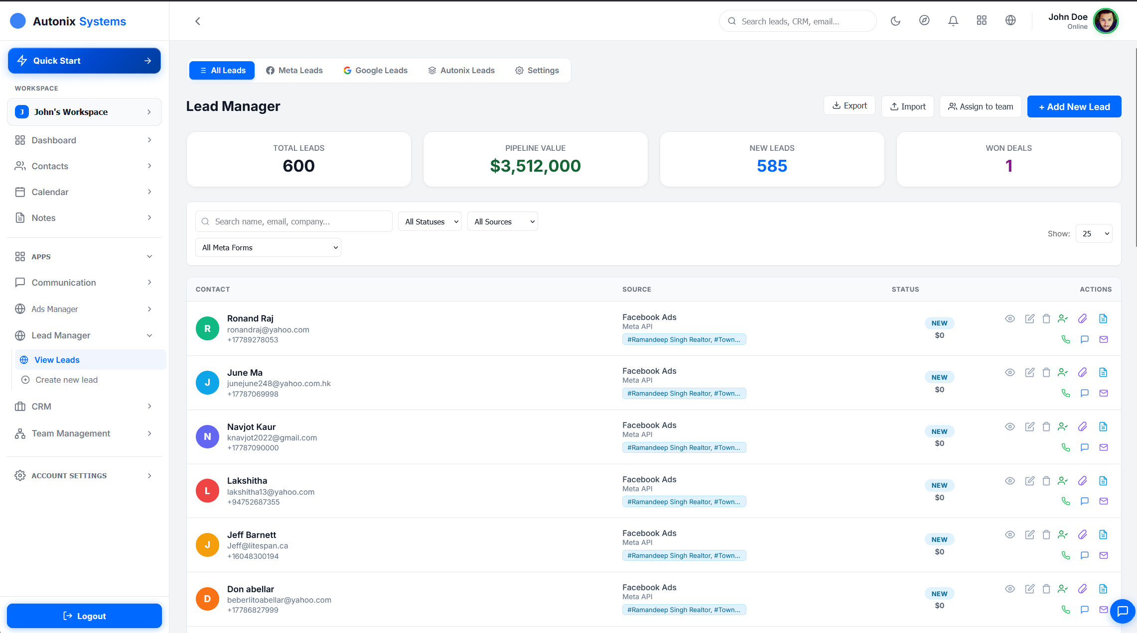
Task: Expand the Calendar sidebar menu
Action: (x=84, y=192)
